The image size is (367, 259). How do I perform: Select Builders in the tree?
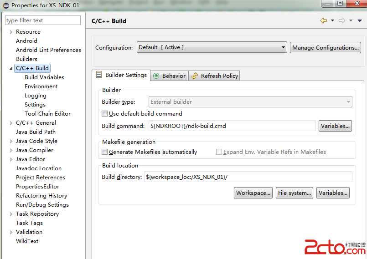click(26, 59)
